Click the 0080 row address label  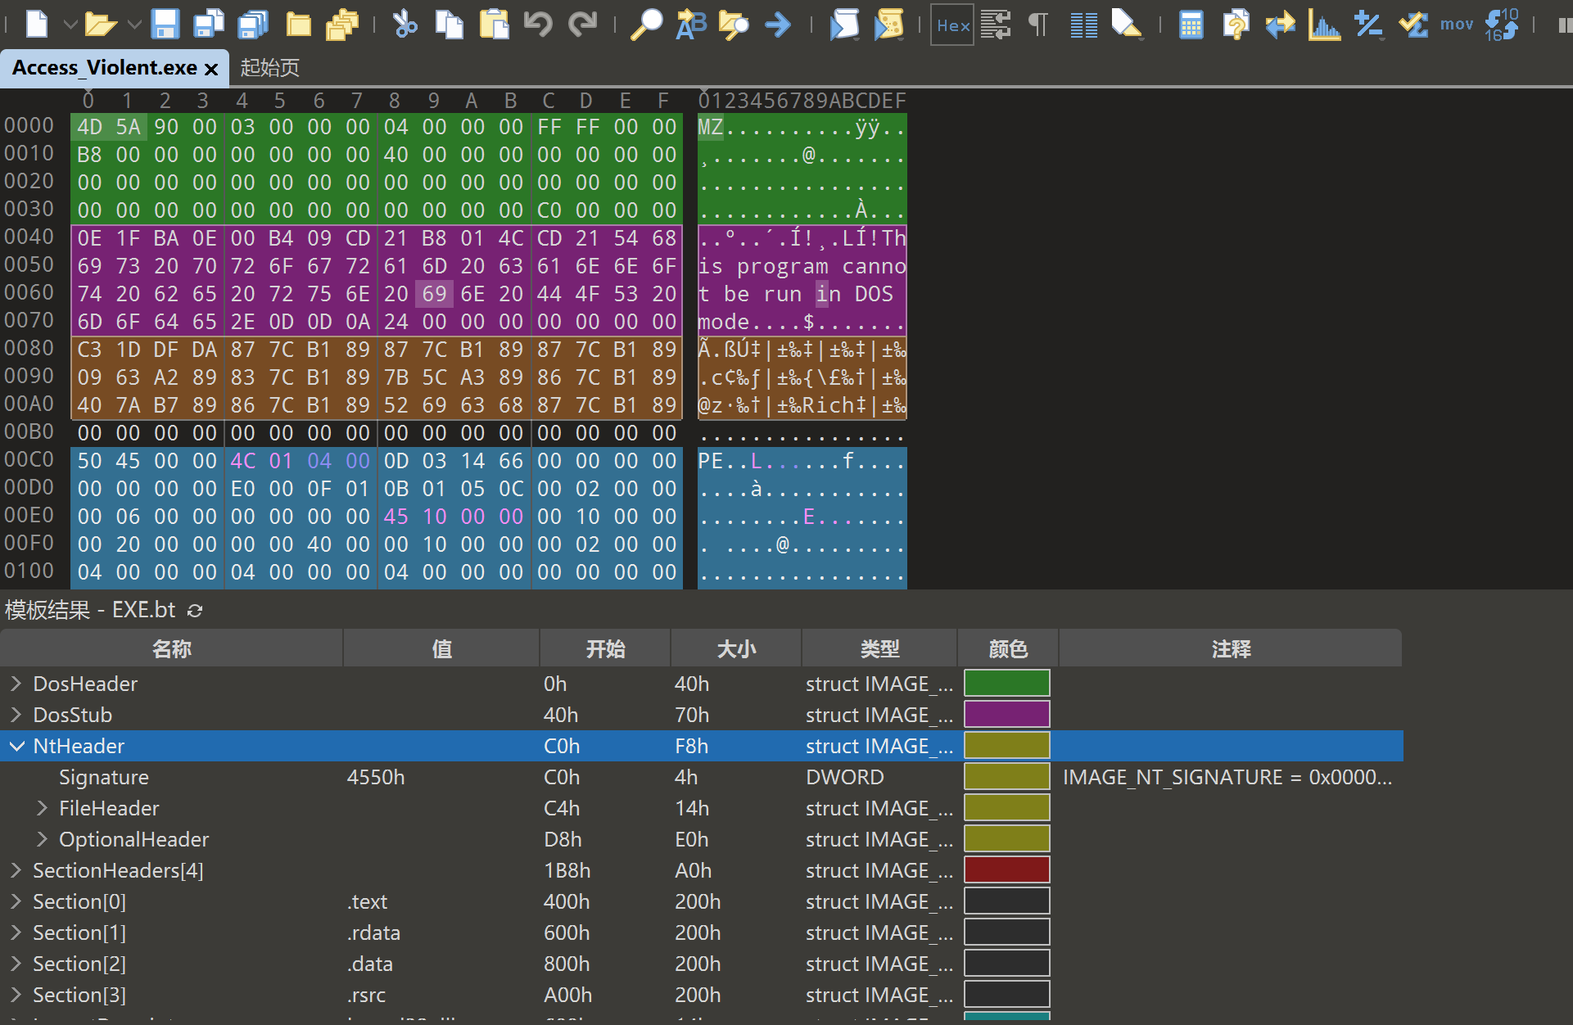[x=29, y=348]
